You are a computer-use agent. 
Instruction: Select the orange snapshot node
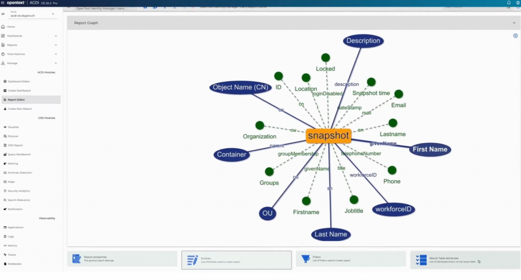[328, 136]
